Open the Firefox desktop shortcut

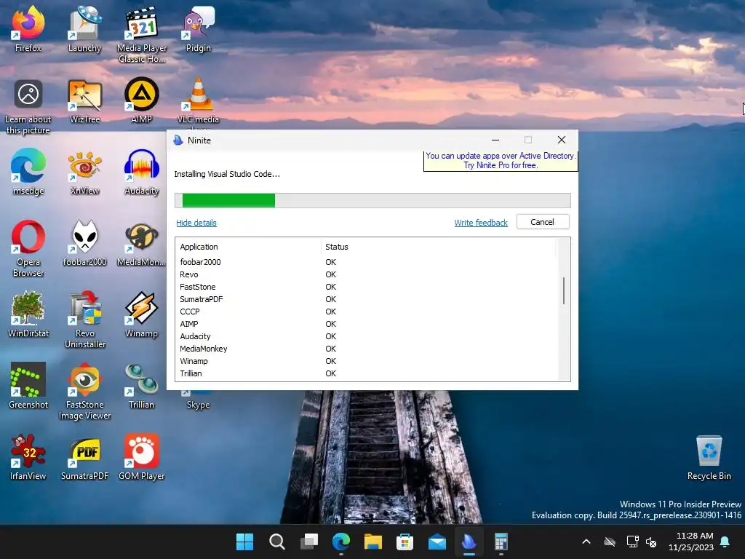coord(28,28)
